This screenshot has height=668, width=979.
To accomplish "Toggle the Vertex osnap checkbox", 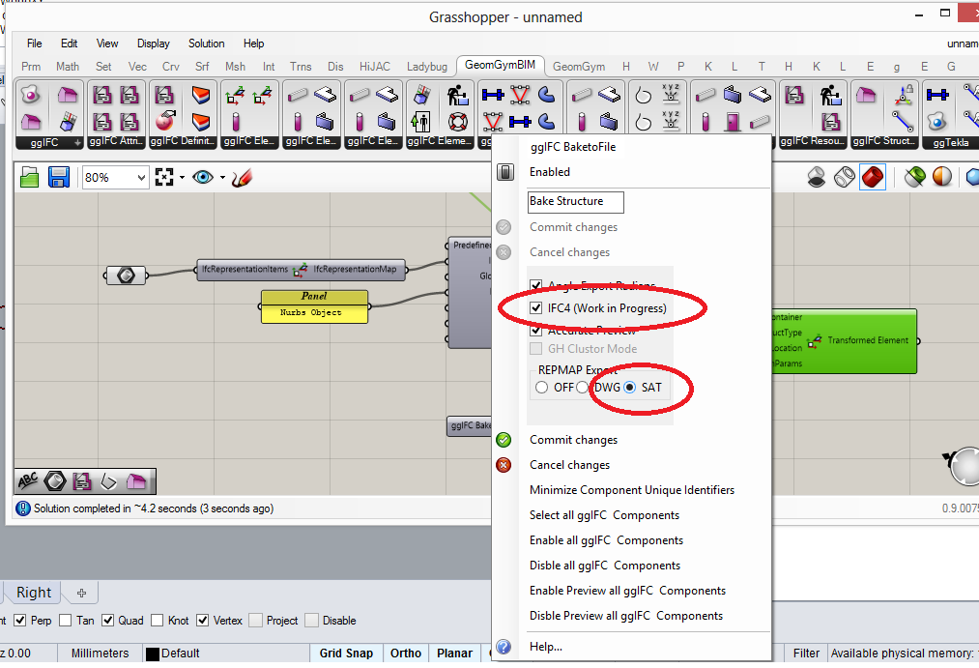I will tap(202, 620).
